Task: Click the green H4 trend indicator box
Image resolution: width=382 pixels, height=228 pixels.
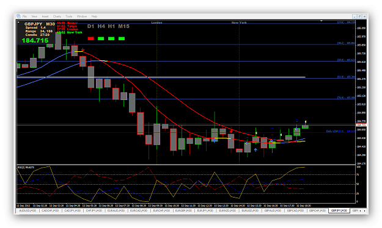Action: pos(101,38)
